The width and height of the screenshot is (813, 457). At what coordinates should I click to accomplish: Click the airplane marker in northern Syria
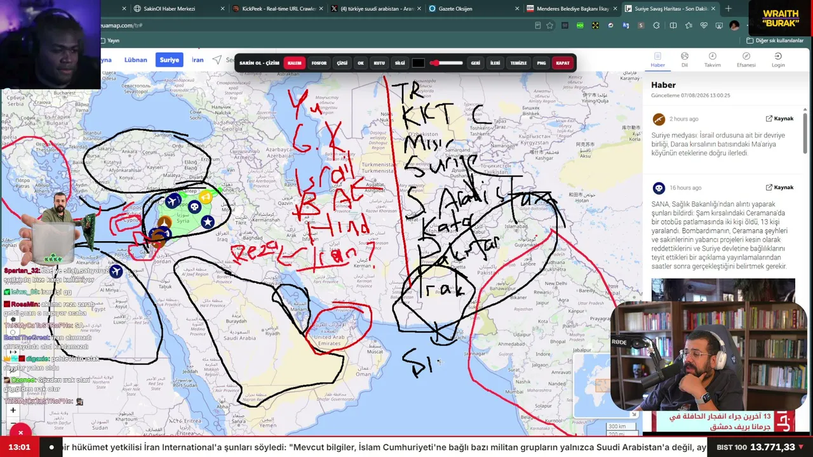pos(173,201)
